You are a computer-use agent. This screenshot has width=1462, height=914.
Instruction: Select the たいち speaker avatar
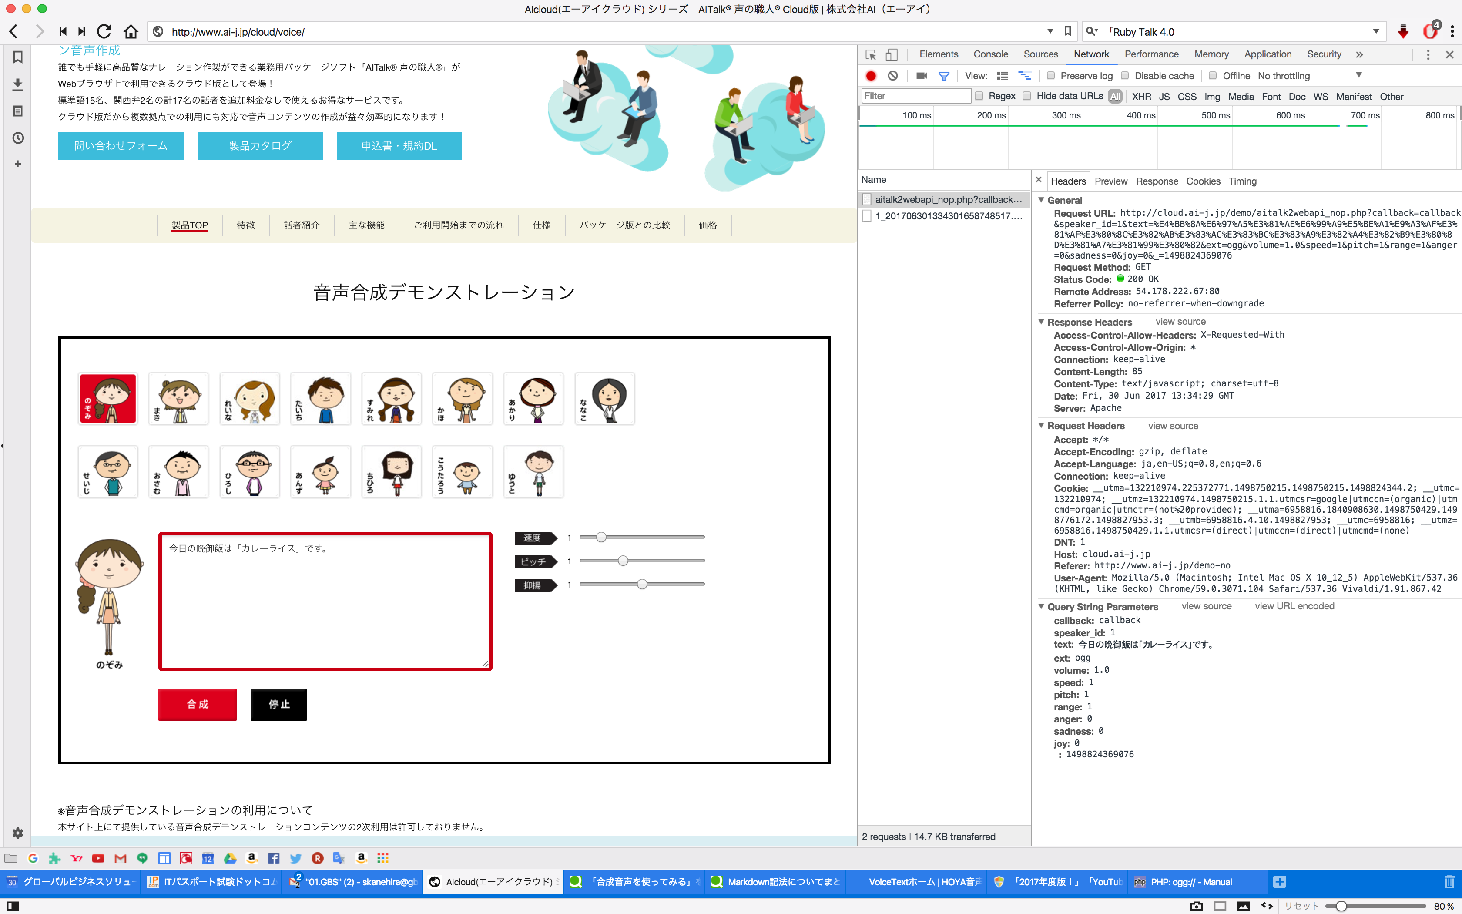pos(321,398)
